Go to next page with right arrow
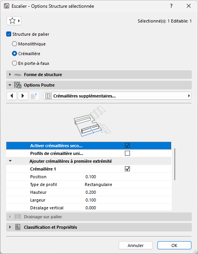 click(x=23, y=96)
